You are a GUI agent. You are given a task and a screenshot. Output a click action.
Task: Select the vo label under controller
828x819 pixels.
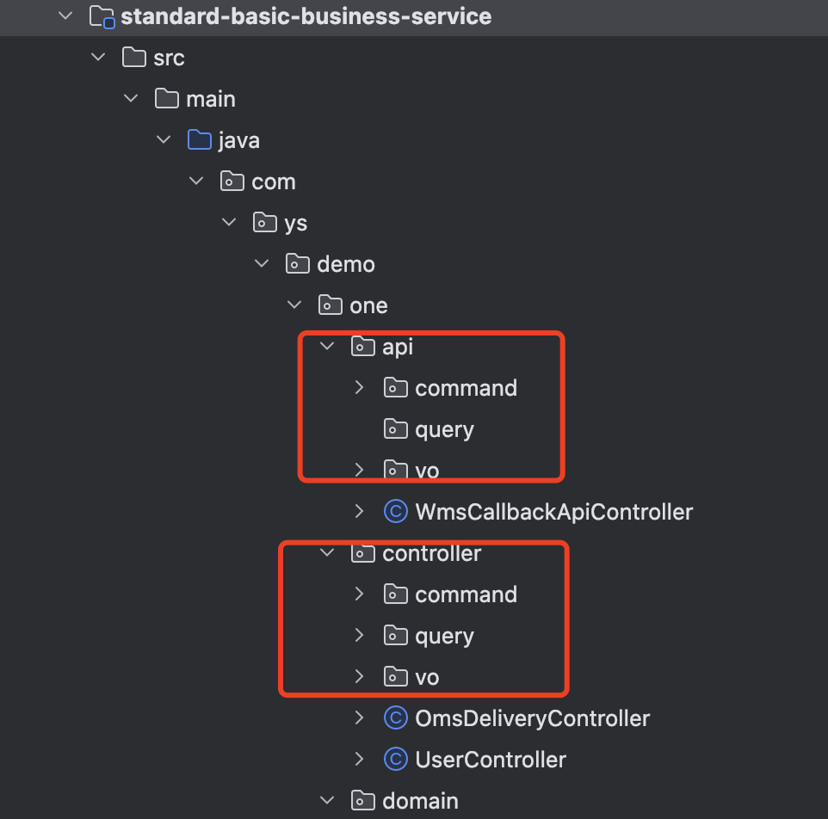coord(427,678)
